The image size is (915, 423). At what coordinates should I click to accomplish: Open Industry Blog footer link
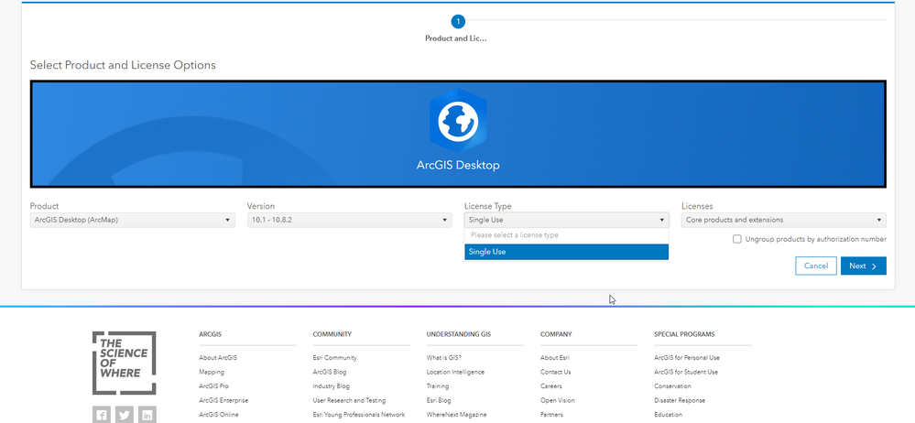pyautogui.click(x=331, y=386)
